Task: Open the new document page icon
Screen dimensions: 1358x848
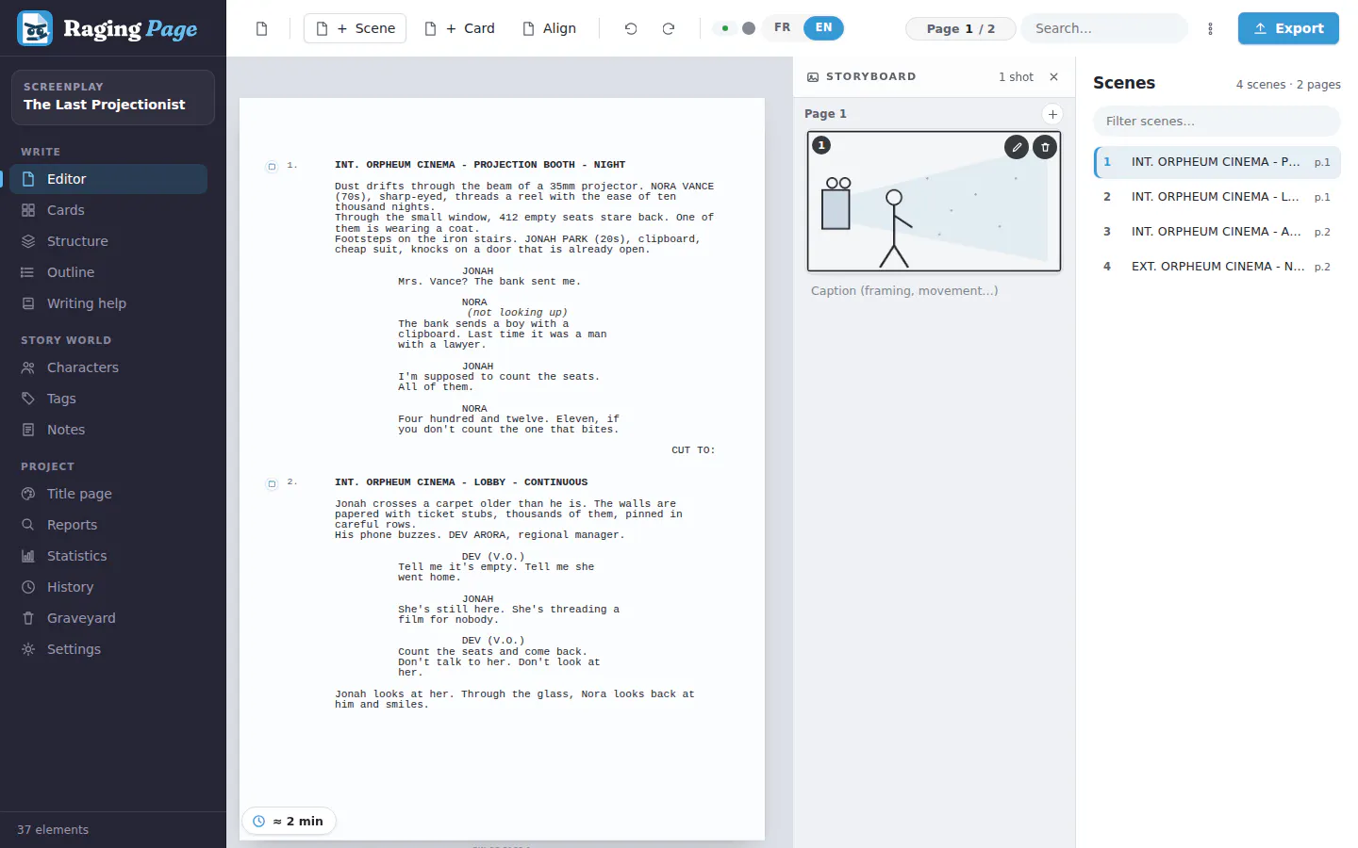Action: click(x=262, y=28)
